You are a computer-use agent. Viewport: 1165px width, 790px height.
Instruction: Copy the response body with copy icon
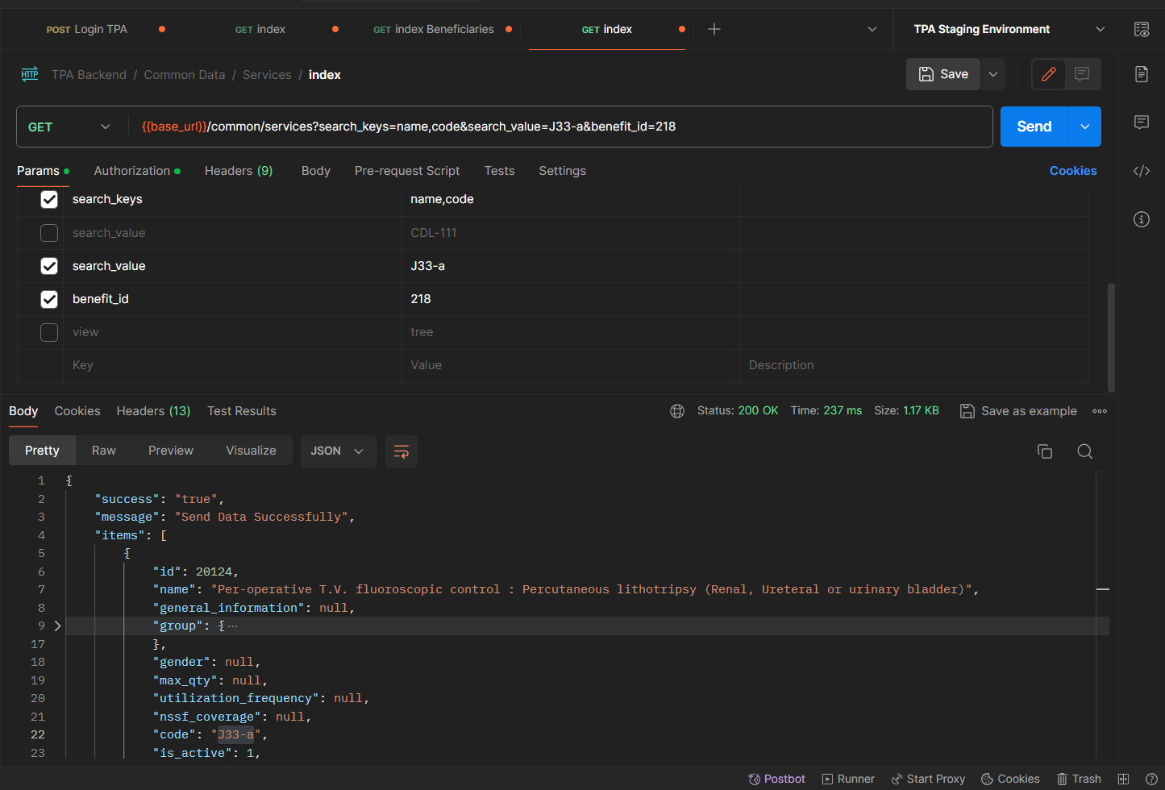pos(1045,451)
